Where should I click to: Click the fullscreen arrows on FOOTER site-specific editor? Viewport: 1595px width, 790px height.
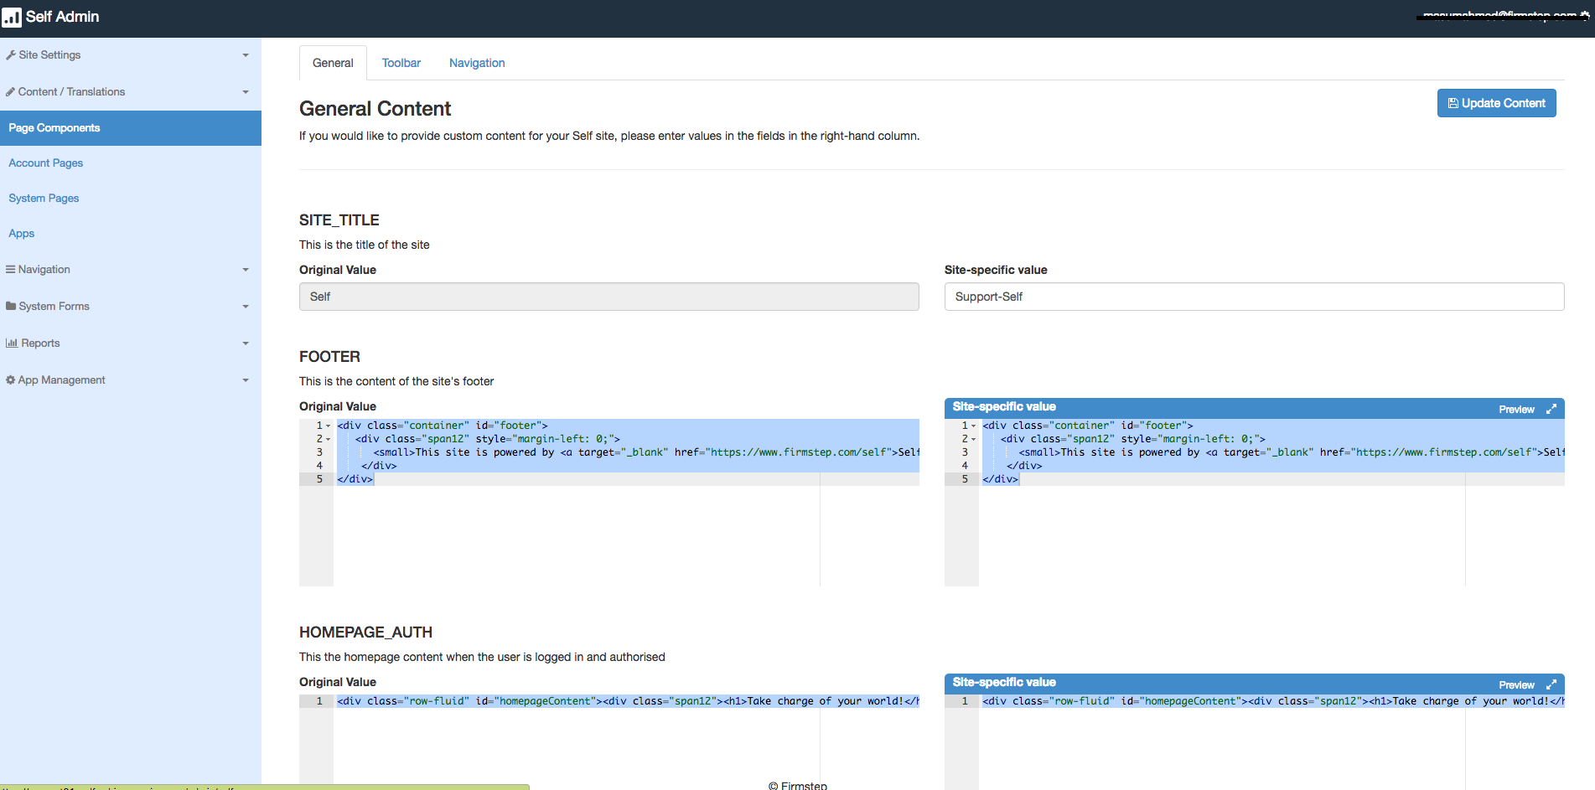click(1551, 409)
